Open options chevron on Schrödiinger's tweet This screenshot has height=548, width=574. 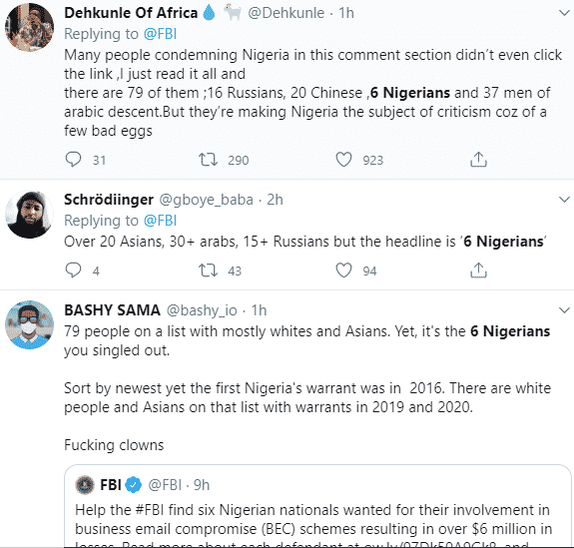pyautogui.click(x=564, y=200)
